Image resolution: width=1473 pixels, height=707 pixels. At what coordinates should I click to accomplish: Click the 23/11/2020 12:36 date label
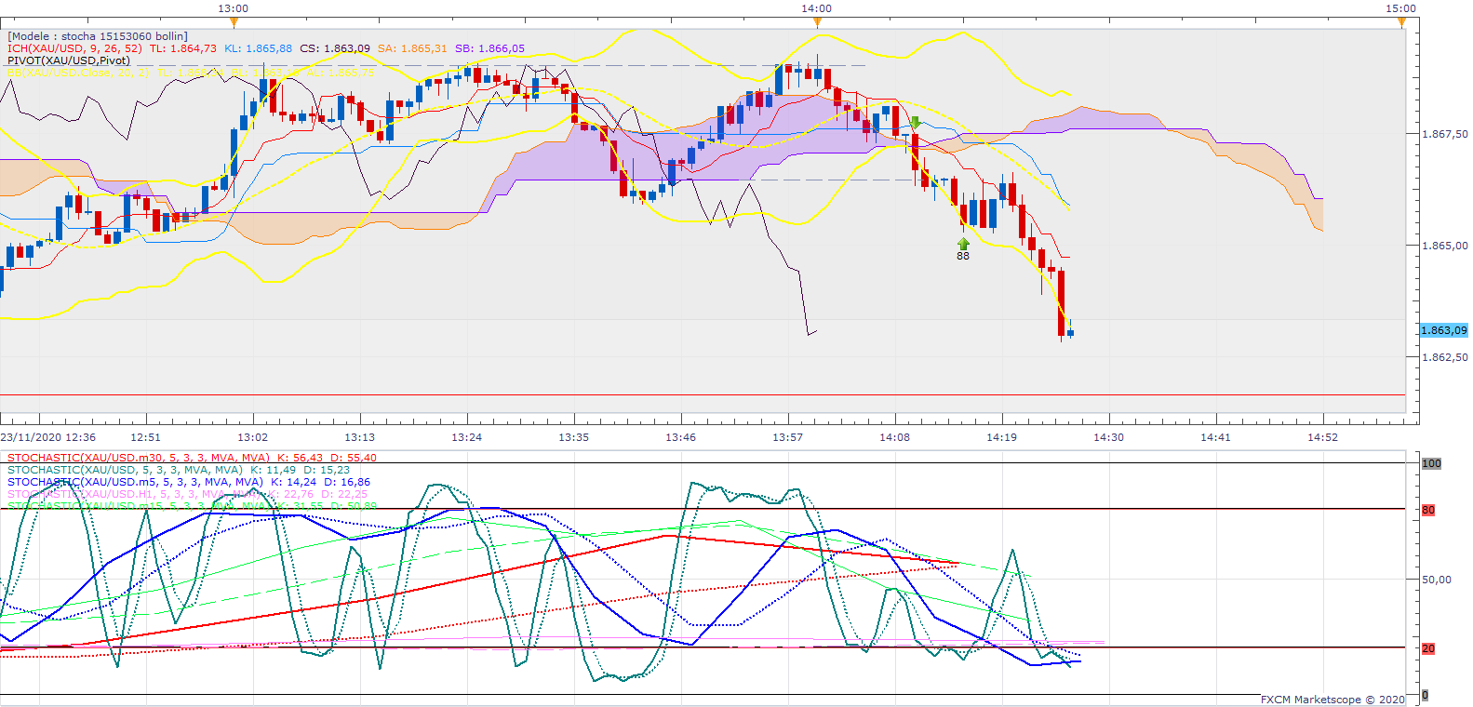[48, 437]
